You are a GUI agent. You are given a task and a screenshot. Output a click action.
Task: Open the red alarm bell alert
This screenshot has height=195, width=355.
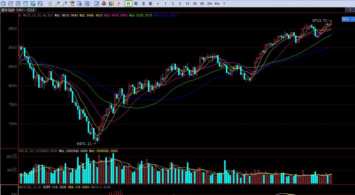click(x=104, y=4)
